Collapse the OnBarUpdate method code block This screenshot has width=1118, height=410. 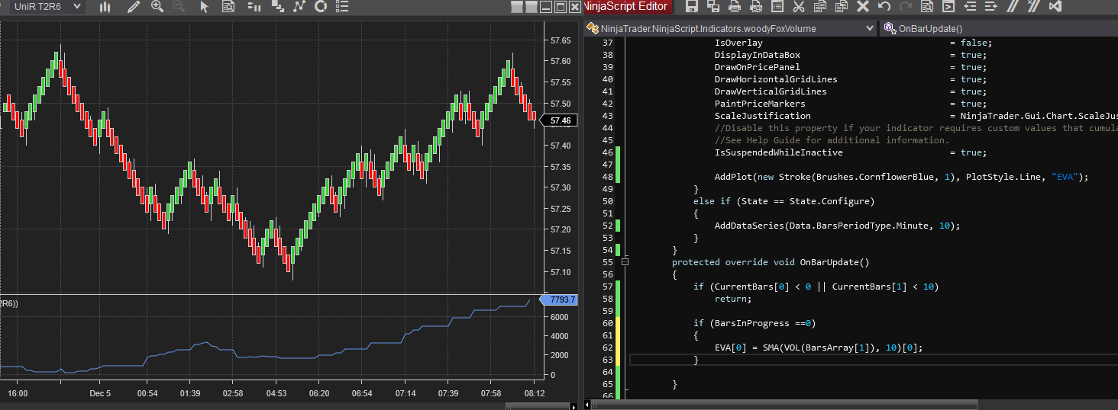[x=625, y=262]
